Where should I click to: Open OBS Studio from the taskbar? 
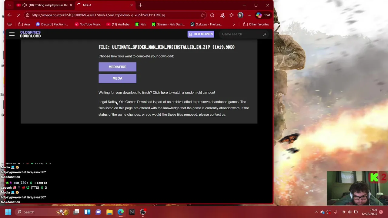click(x=143, y=212)
